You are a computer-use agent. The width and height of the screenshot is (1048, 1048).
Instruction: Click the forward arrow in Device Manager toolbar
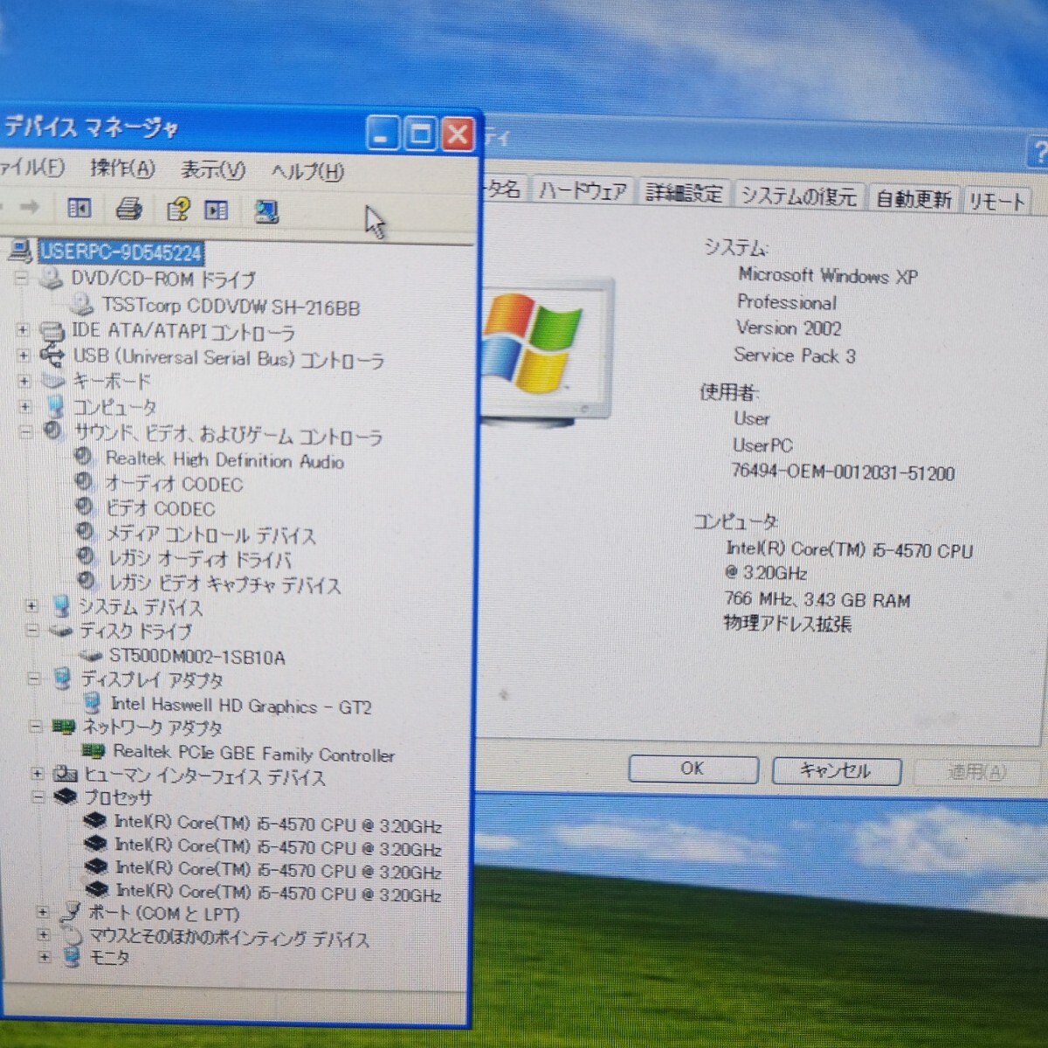tap(29, 207)
